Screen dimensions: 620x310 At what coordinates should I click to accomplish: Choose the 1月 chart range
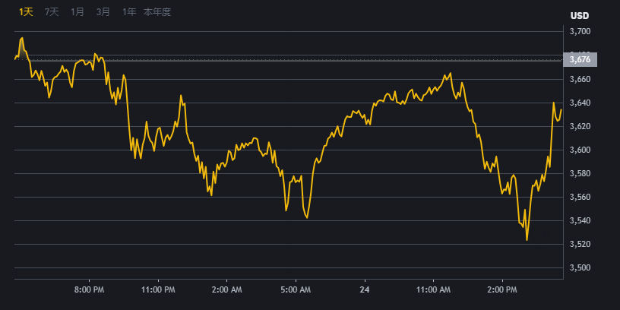77,12
